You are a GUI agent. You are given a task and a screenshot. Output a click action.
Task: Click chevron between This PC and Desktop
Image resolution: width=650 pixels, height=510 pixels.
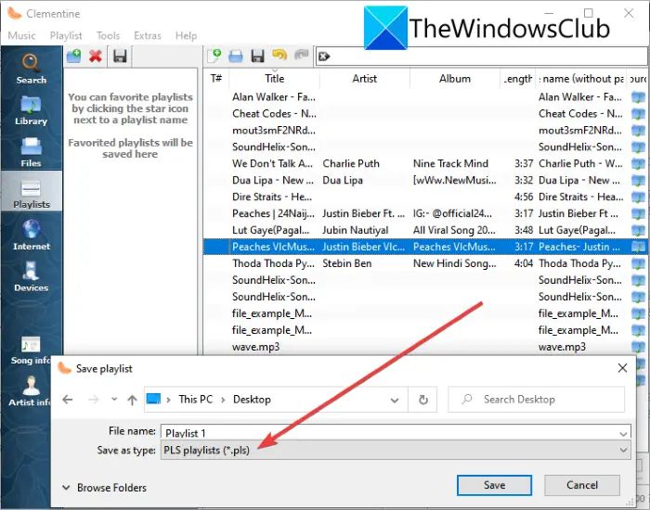coord(223,400)
